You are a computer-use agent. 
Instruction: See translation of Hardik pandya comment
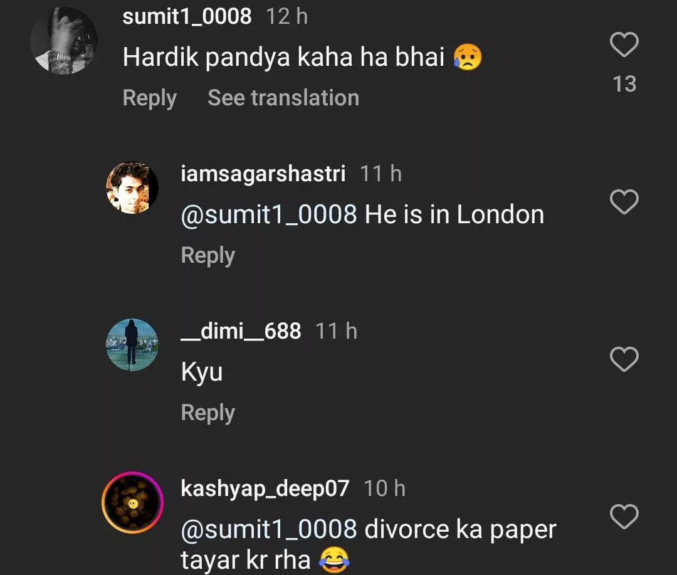[x=283, y=98]
